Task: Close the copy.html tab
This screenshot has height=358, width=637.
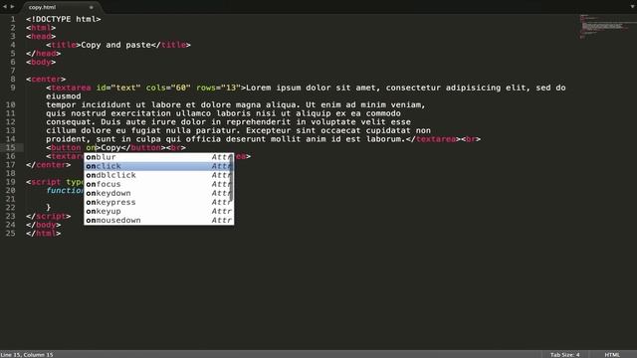Action: coord(92,7)
